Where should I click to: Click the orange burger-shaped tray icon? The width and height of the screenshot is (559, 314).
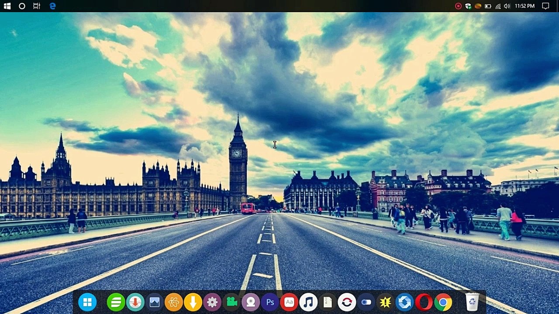[478, 6]
